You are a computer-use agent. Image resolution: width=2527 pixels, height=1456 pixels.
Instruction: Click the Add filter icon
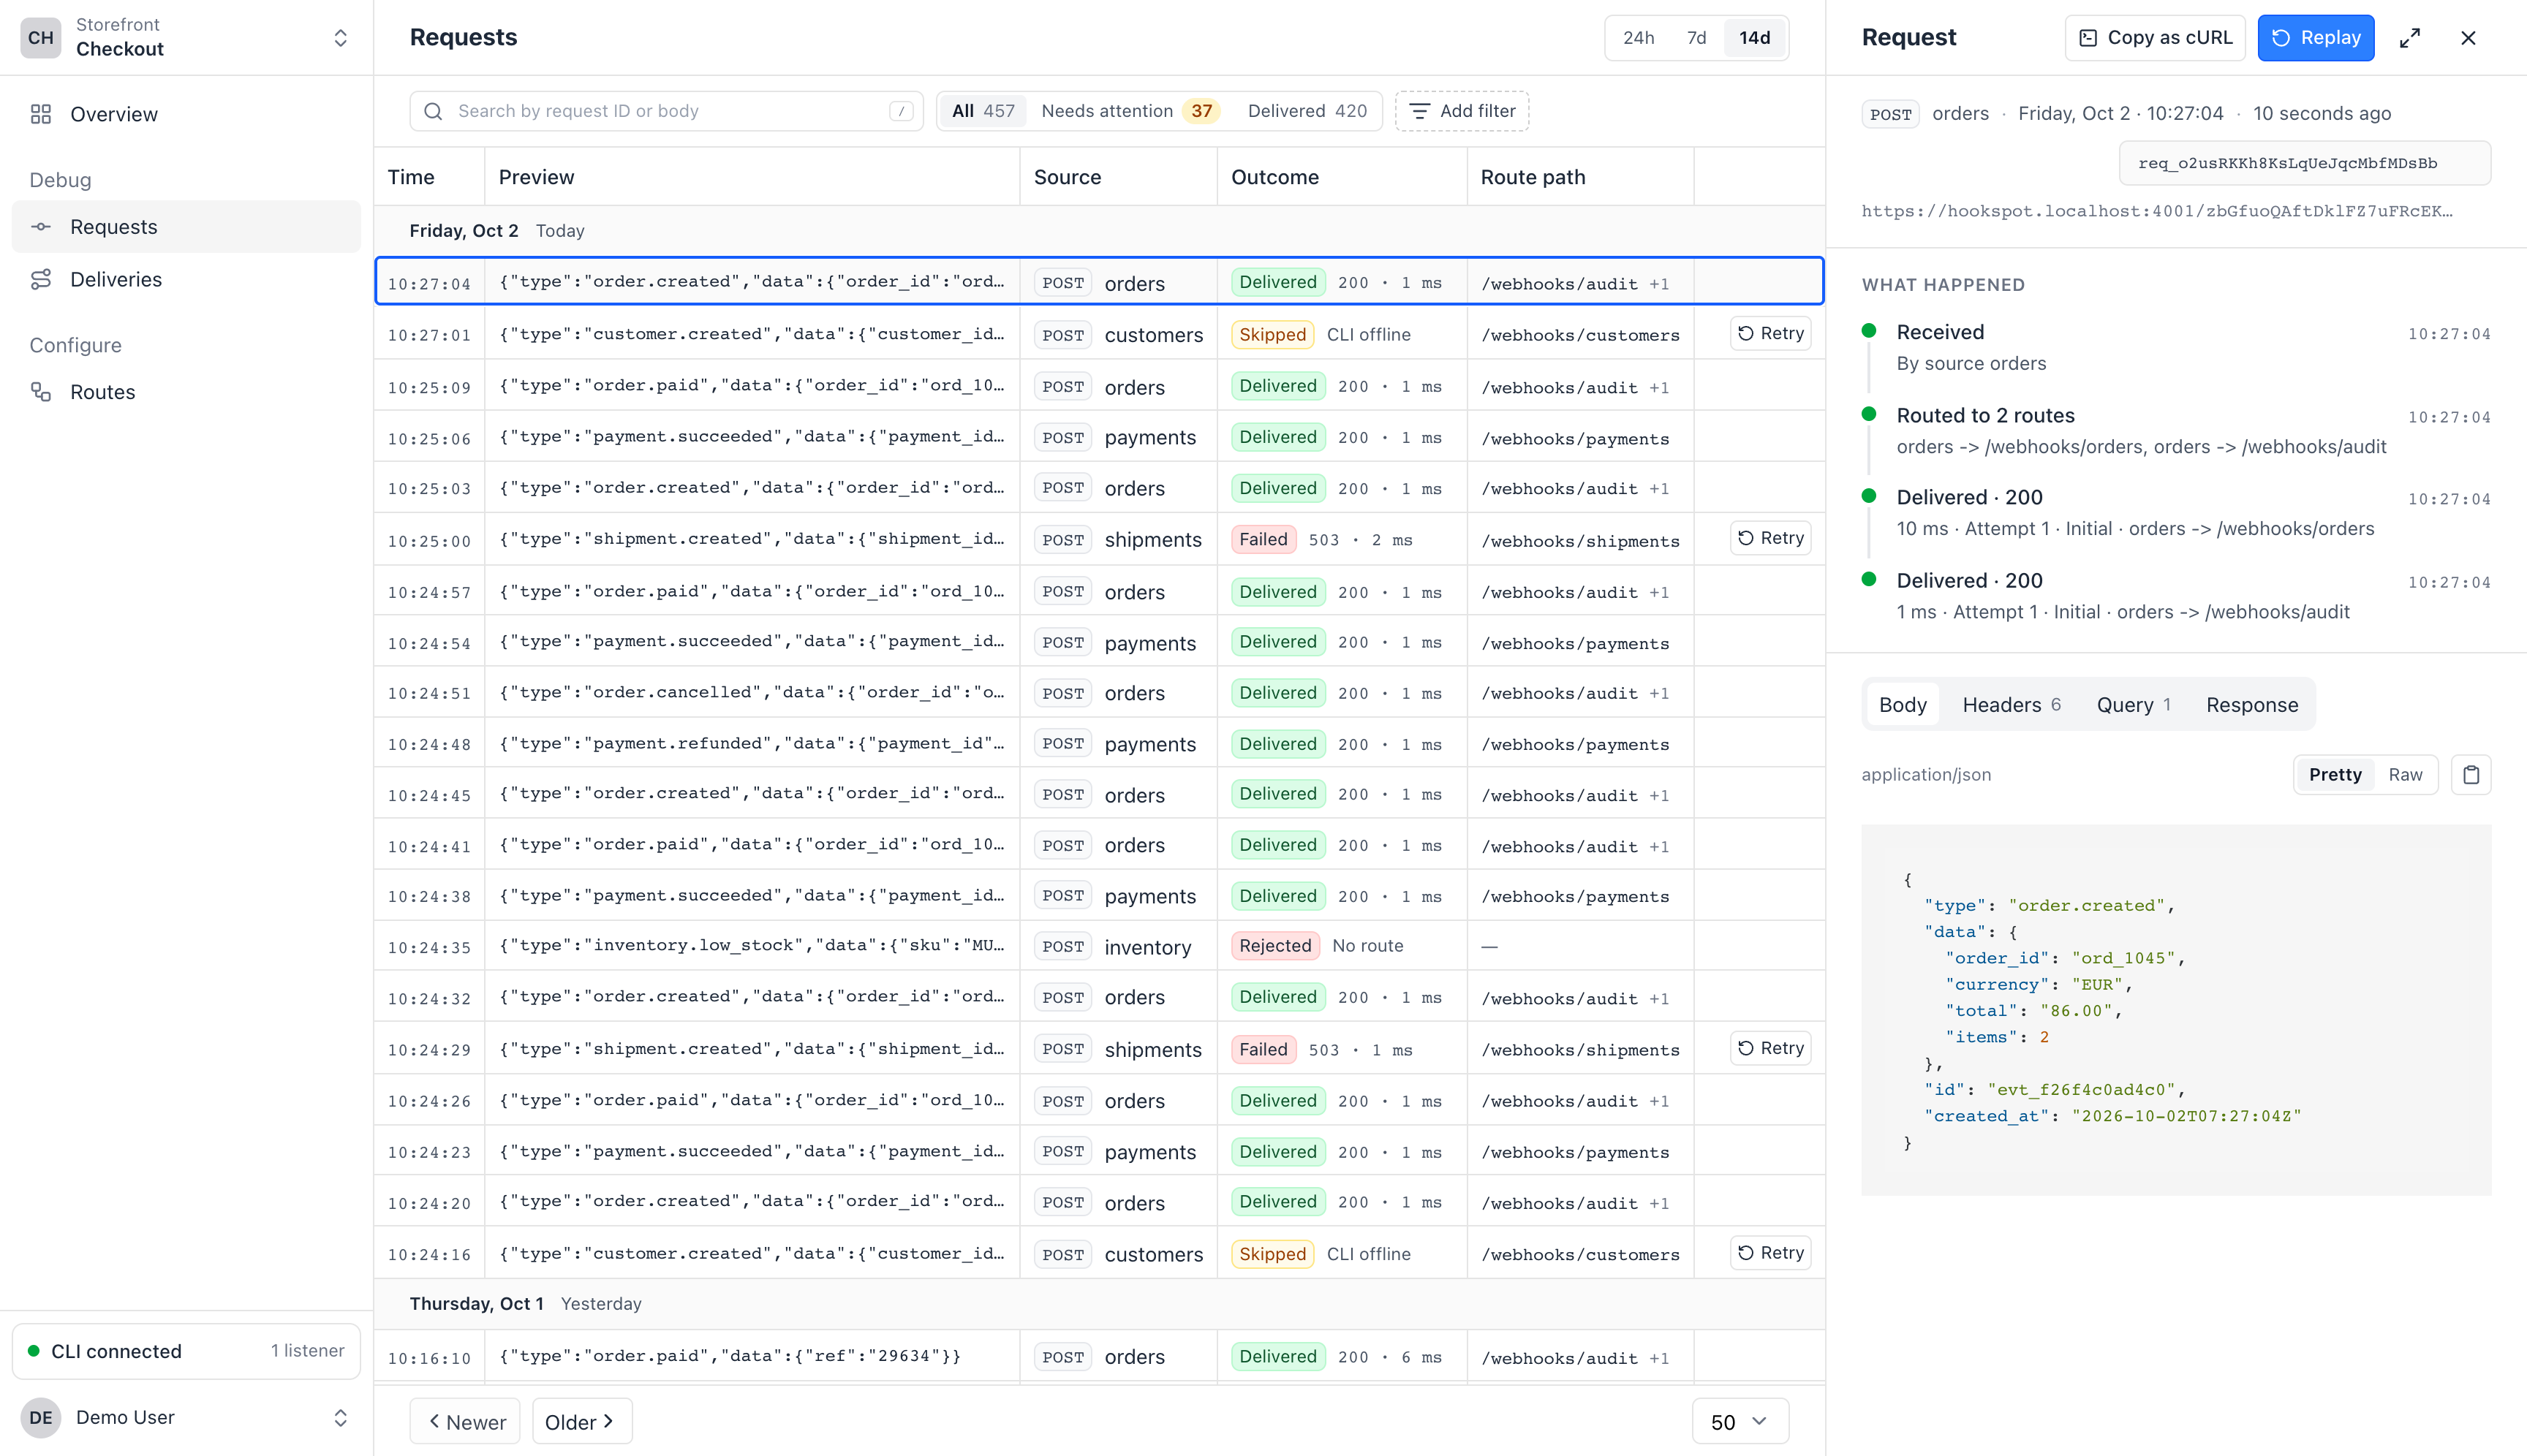click(1419, 111)
